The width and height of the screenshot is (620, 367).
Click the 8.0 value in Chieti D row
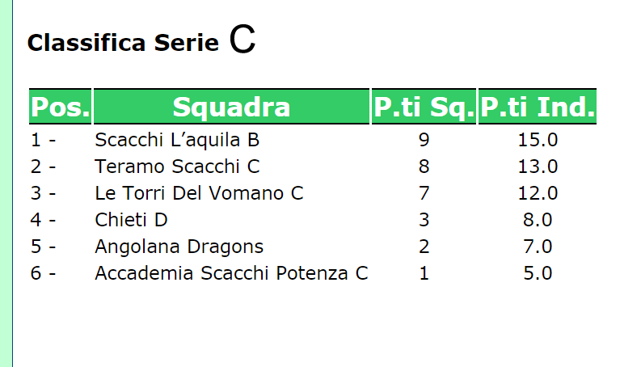(538, 220)
